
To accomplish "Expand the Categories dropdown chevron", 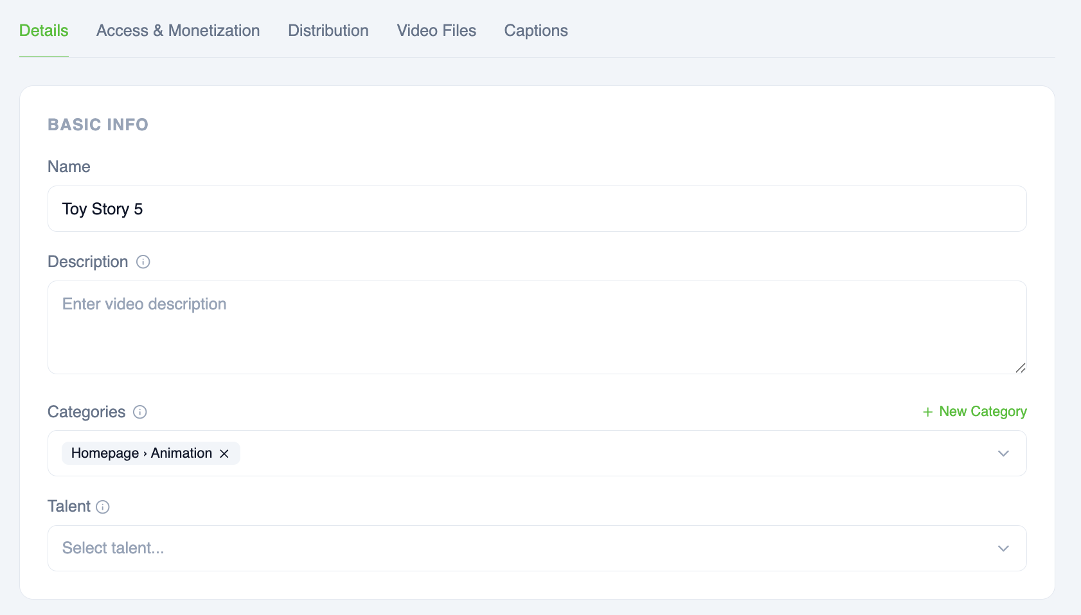I will tap(1003, 454).
